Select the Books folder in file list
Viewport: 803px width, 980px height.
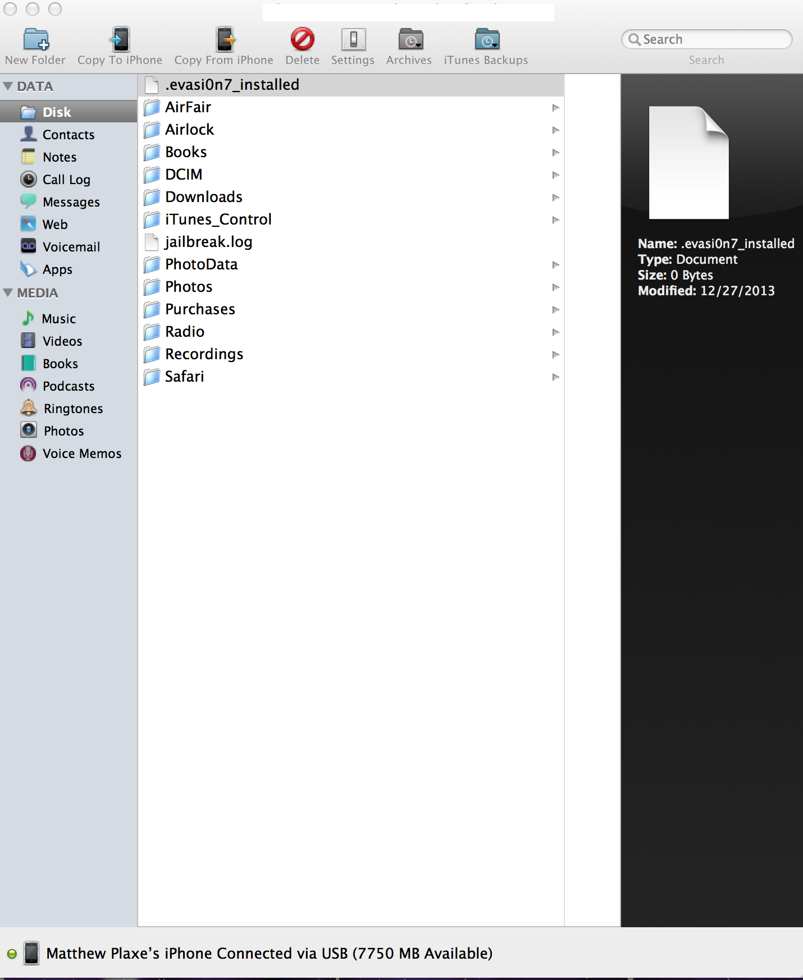coord(351,152)
